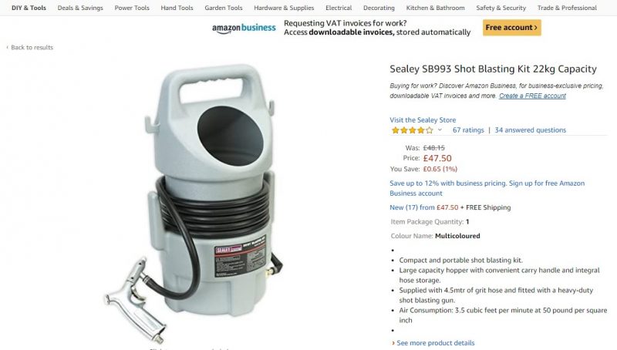View 34 answered questions

coord(530,130)
